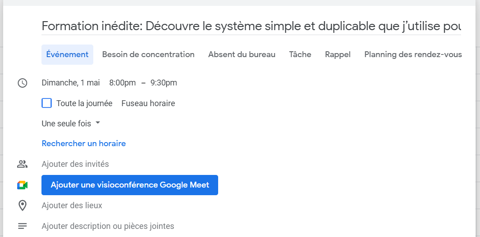Switch to Besoin de concentration tab
Screen dimensions: 480x237
[148, 54]
